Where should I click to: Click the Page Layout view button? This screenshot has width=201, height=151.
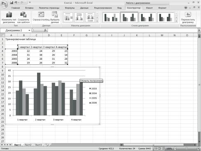(x=159, y=149)
